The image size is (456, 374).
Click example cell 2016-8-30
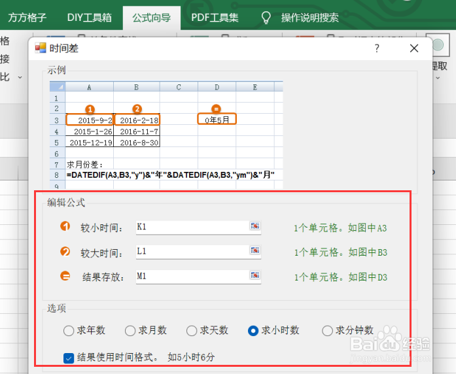(x=137, y=143)
